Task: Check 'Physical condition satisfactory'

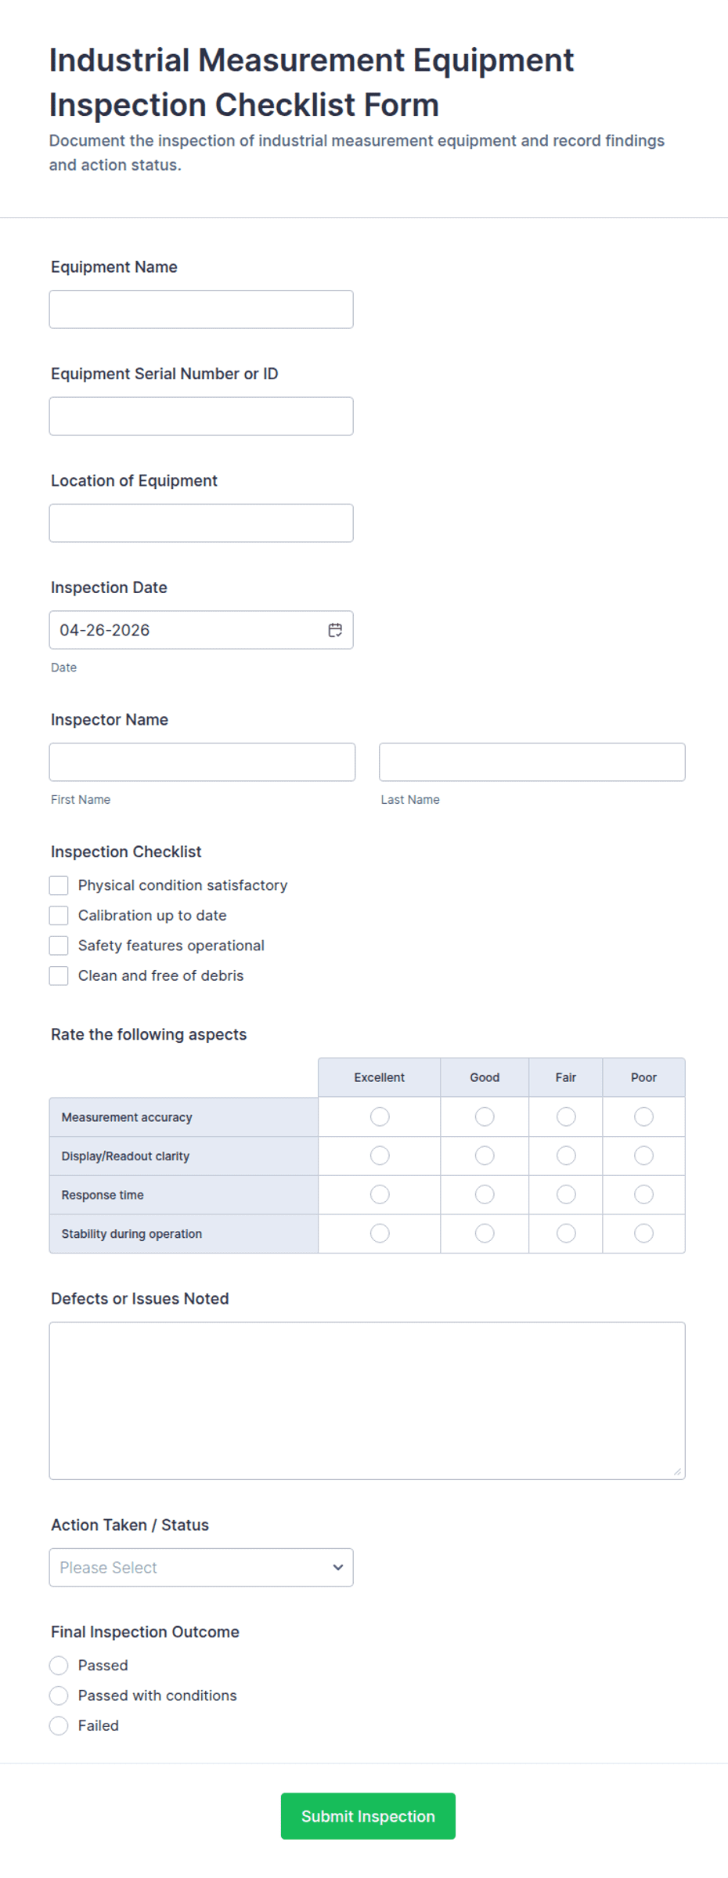Action: (x=59, y=885)
